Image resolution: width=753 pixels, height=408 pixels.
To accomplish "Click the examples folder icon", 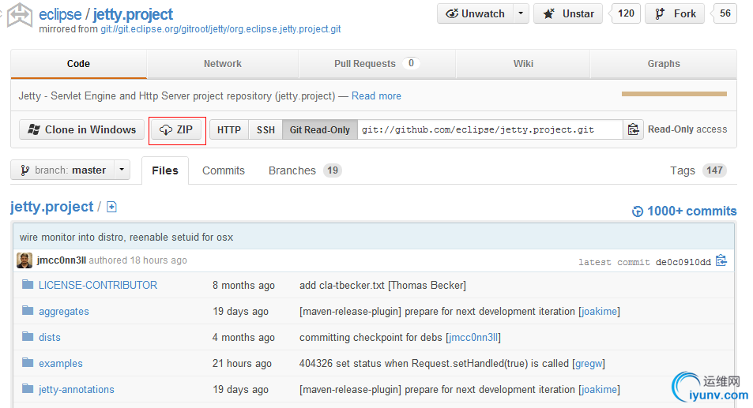I will point(28,362).
